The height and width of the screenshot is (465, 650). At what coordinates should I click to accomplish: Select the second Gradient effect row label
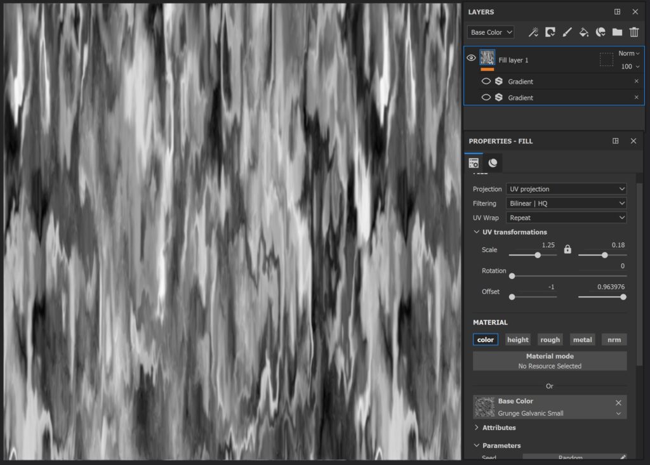(x=521, y=98)
